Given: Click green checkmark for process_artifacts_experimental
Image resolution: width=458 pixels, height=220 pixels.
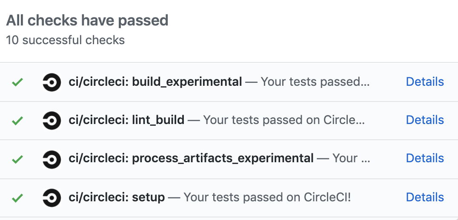Looking at the screenshot, I should tap(17, 159).
